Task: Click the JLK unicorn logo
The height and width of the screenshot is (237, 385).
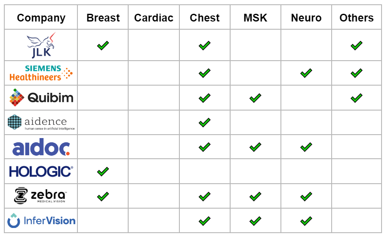Action: pyautogui.click(x=41, y=45)
